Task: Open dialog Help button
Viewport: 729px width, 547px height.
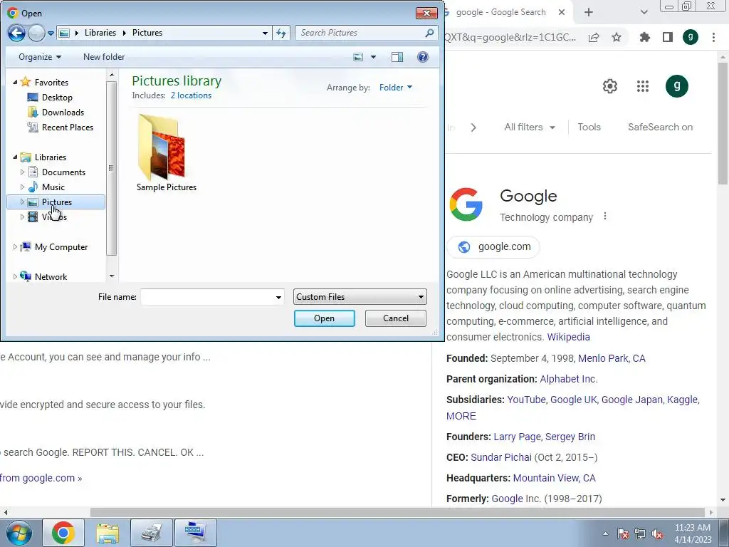Action: click(423, 57)
